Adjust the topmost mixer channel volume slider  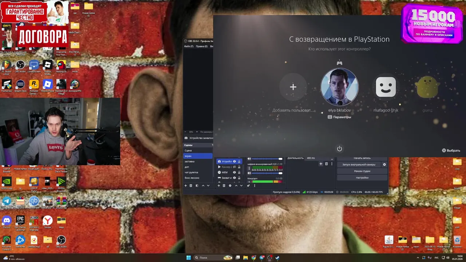[x=267, y=159]
